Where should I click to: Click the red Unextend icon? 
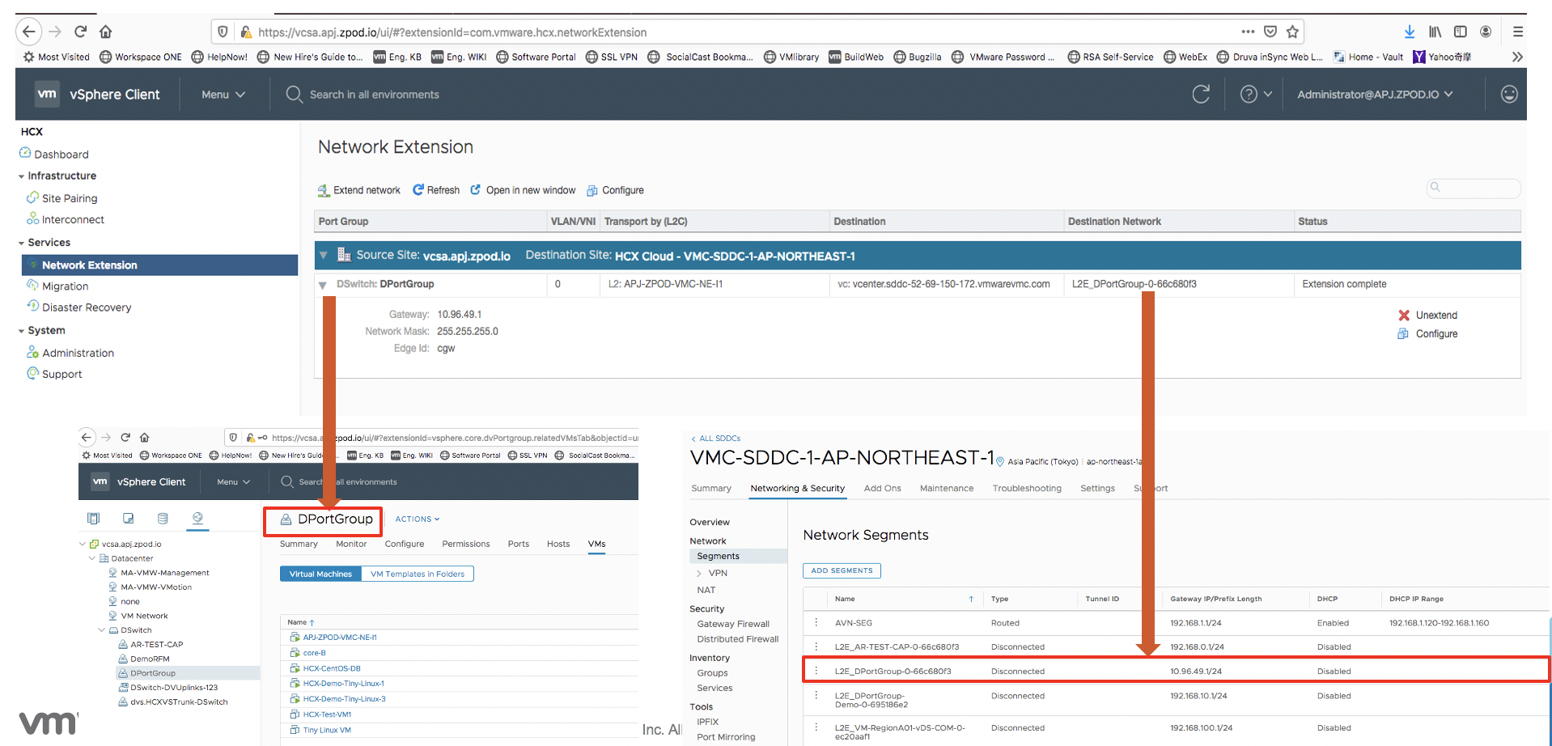[x=1404, y=316]
